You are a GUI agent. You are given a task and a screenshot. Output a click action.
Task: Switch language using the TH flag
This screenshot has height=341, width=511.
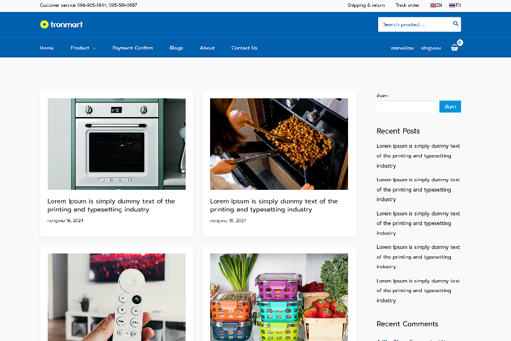click(x=455, y=5)
